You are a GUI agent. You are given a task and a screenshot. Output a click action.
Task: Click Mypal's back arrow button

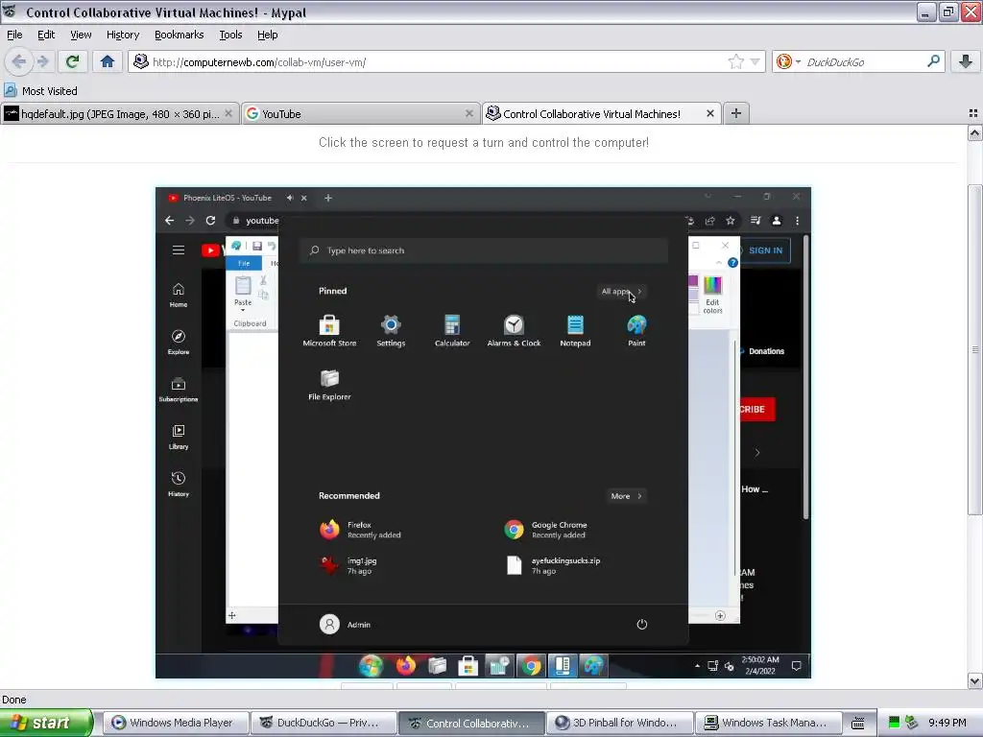coord(18,61)
